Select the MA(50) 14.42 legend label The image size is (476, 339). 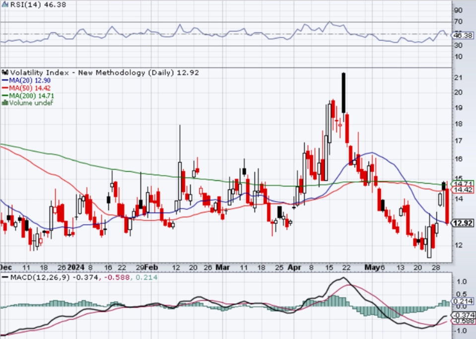(30, 88)
